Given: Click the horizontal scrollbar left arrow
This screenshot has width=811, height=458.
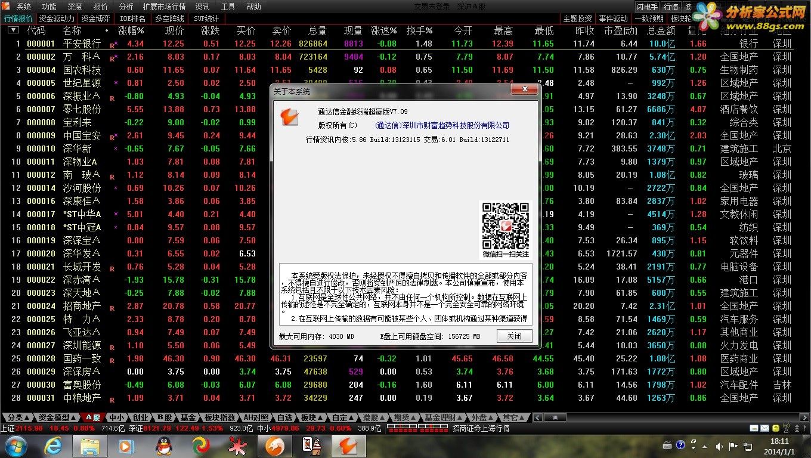Looking at the screenshot, I should [x=537, y=417].
